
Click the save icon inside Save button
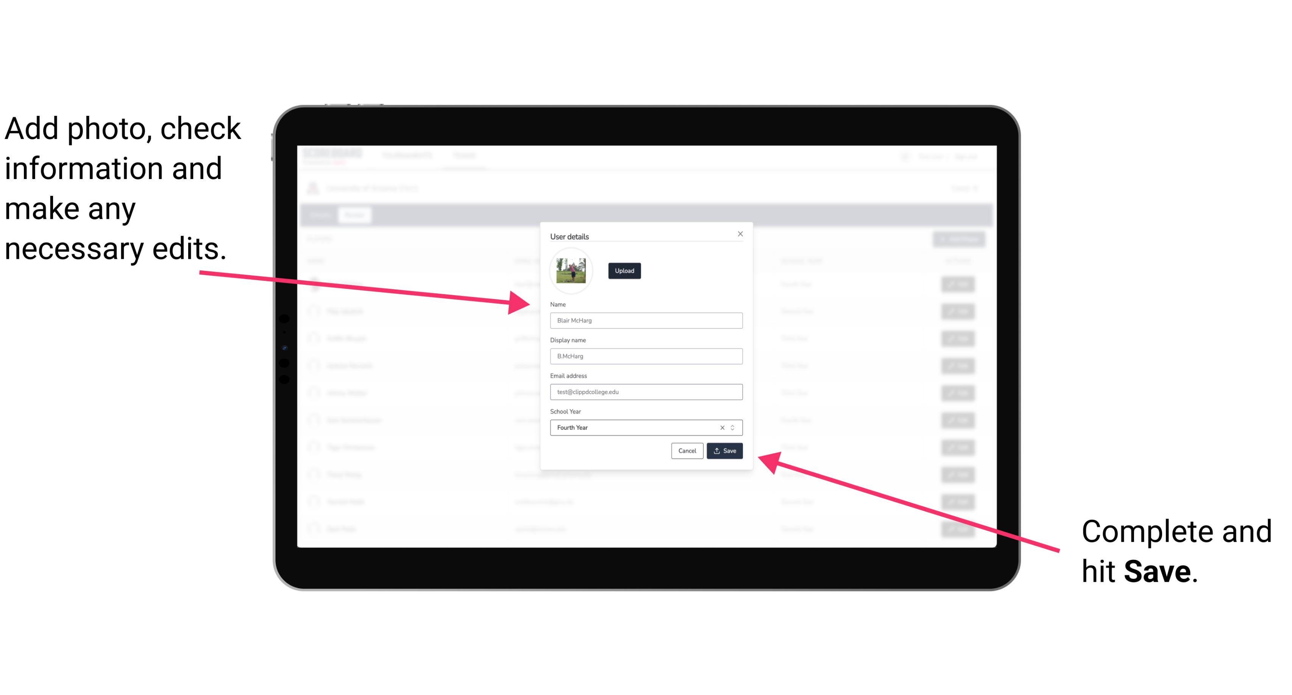tap(717, 449)
